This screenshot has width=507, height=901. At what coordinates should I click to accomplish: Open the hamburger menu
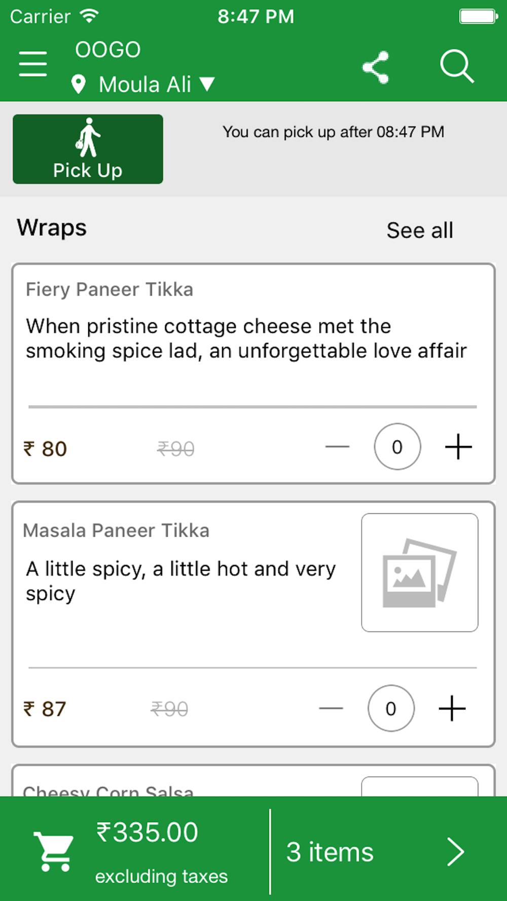point(33,64)
